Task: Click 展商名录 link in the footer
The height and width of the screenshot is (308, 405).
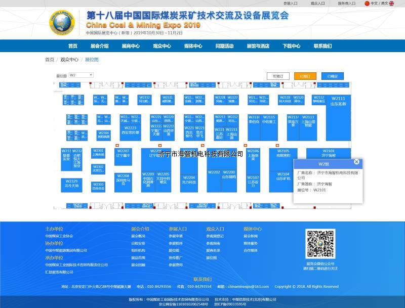Action: point(213,250)
